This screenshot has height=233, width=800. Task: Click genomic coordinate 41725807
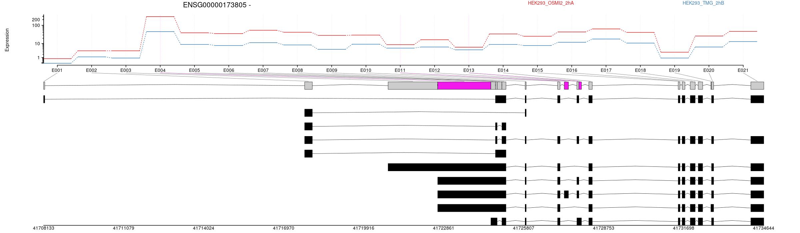pyautogui.click(x=523, y=228)
